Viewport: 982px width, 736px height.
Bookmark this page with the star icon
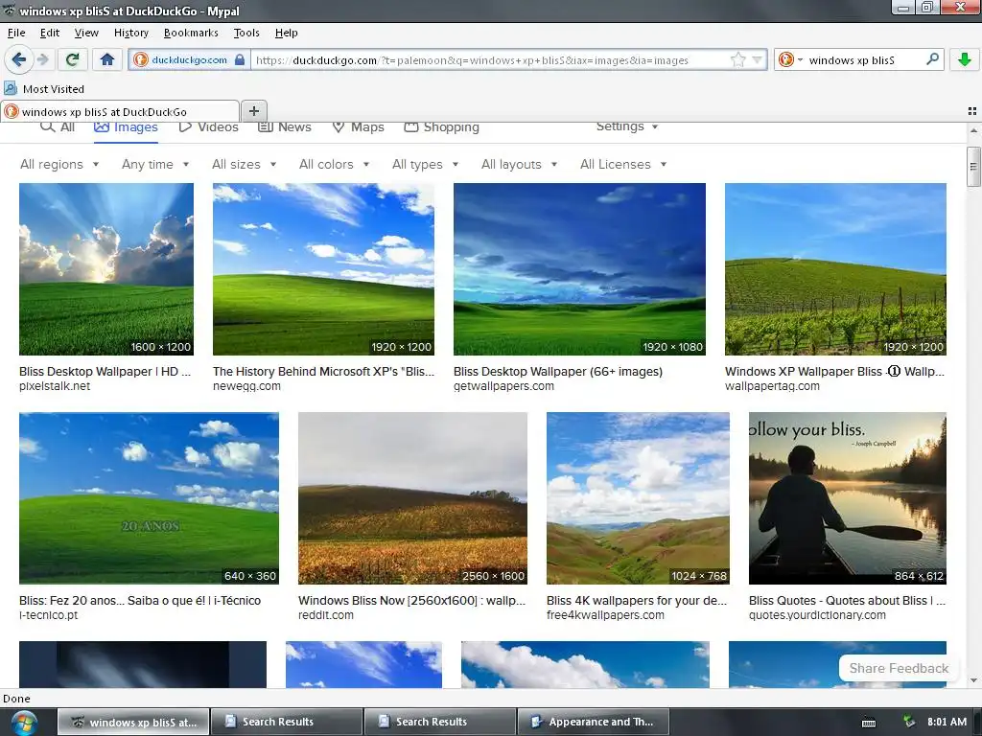pos(738,60)
